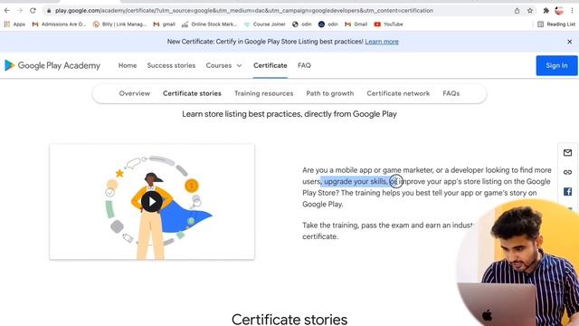The width and height of the screenshot is (579, 326).
Task: Click 'Learn store listing best practices' subtitle
Action: click(289, 114)
